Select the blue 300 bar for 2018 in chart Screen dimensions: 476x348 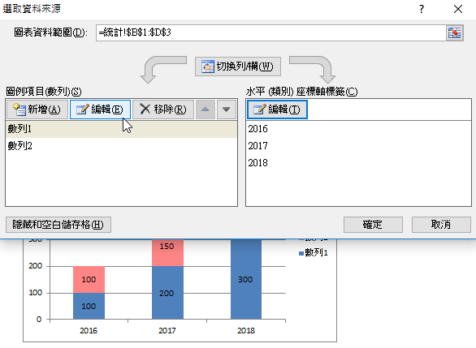coord(246,279)
